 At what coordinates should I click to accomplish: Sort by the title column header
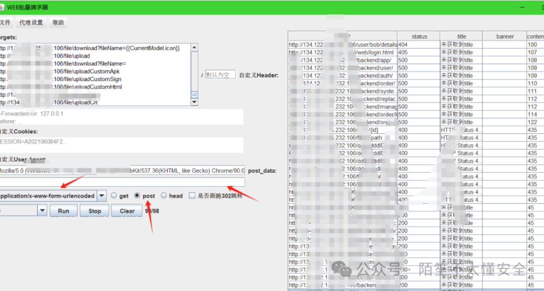pyautogui.click(x=461, y=36)
